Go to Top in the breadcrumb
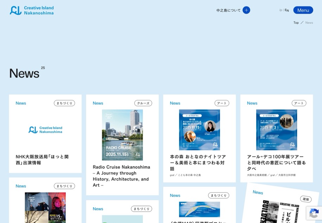322x223 pixels. click(x=296, y=23)
